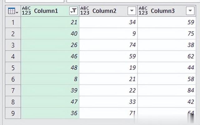
Task: Click the Column2 ABC123 data type icon
Action: (85, 11)
